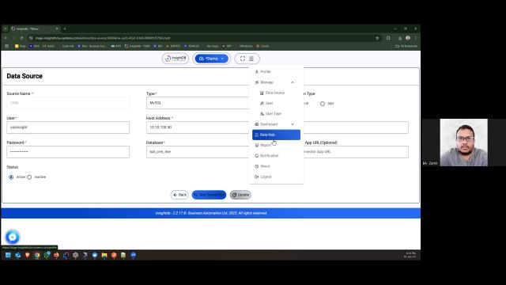
Task: Open the Chrome profile avatar
Action: 408,38
